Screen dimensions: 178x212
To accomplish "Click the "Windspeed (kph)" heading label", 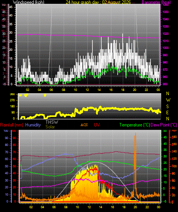I will [29, 2].
